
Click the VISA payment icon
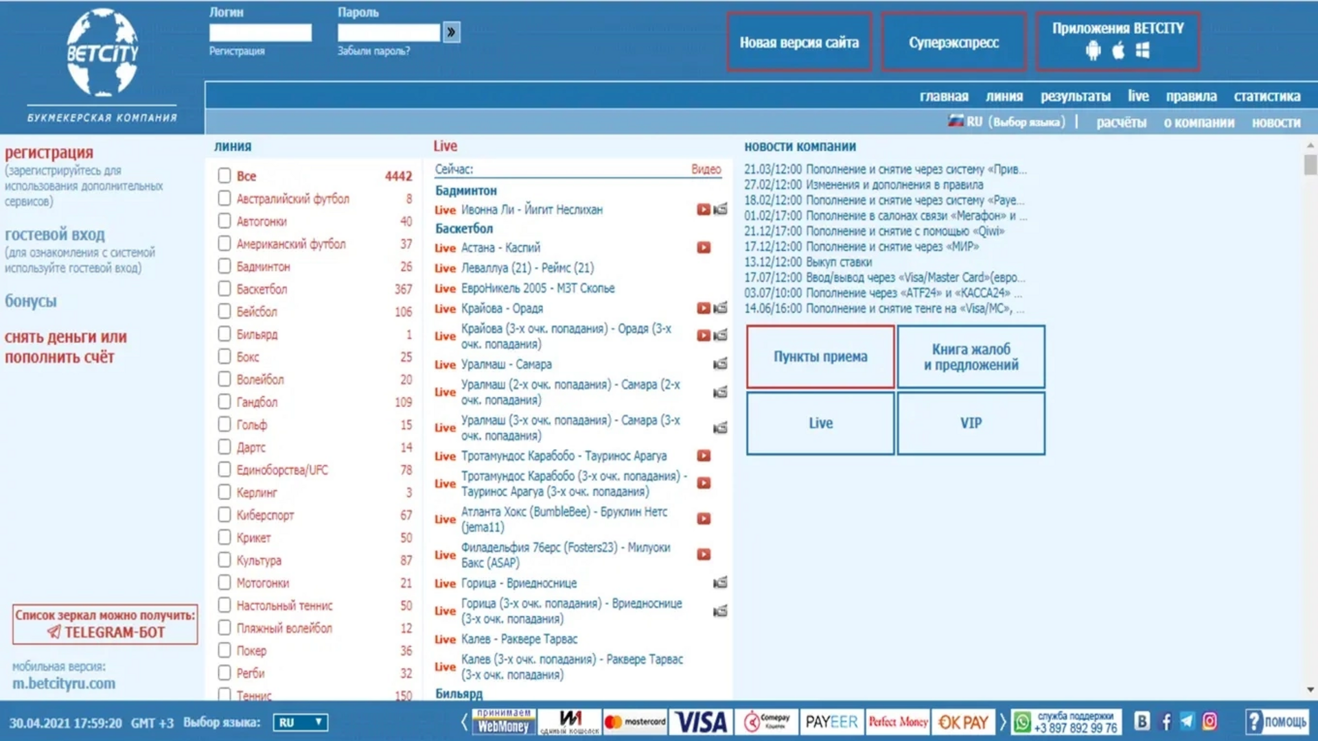(x=701, y=722)
